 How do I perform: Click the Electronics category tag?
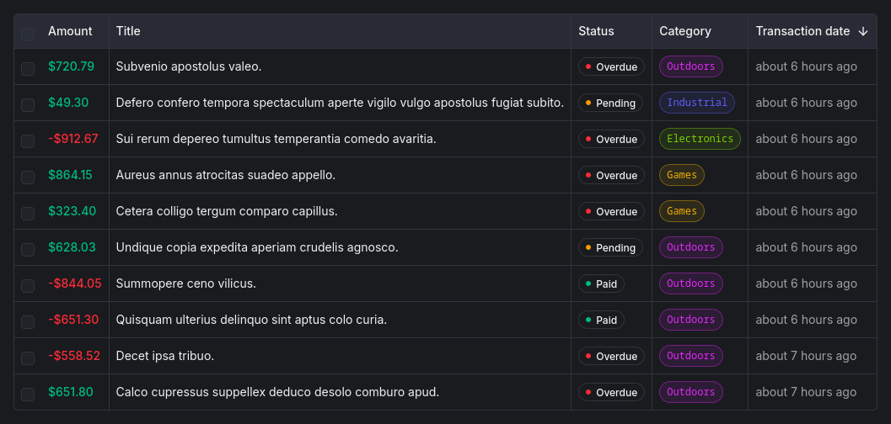click(x=700, y=139)
